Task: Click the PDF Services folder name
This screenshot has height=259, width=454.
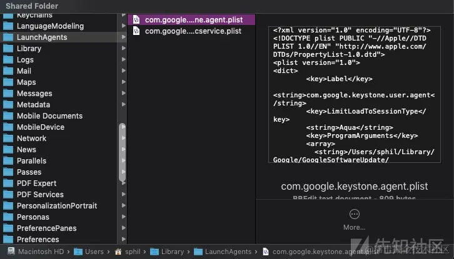Action: [40, 195]
